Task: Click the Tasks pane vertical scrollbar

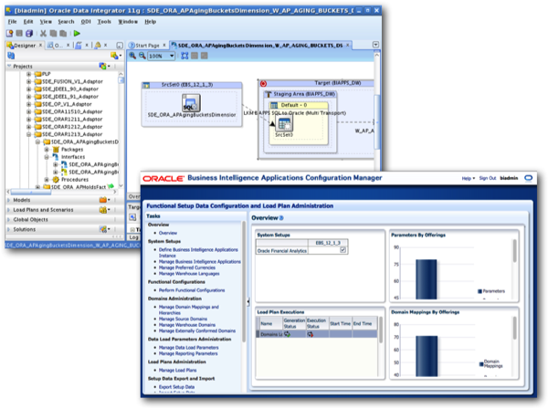Action: [244, 281]
